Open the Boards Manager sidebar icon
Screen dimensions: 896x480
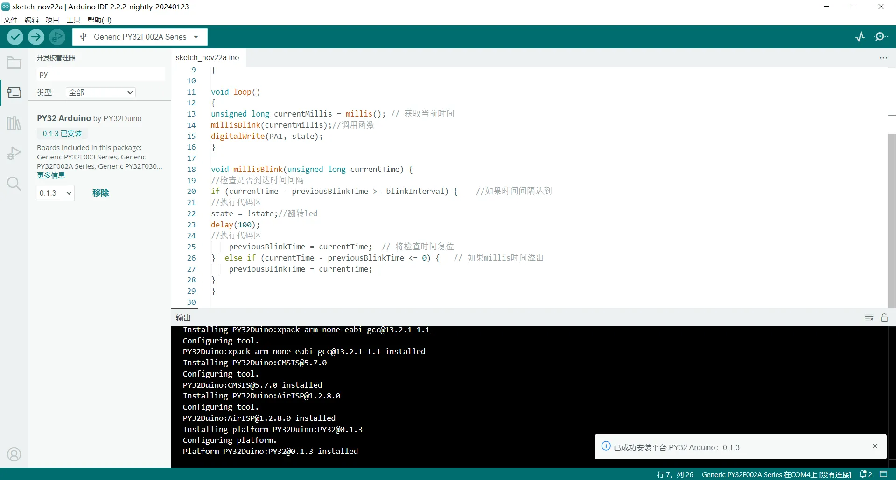(x=14, y=93)
